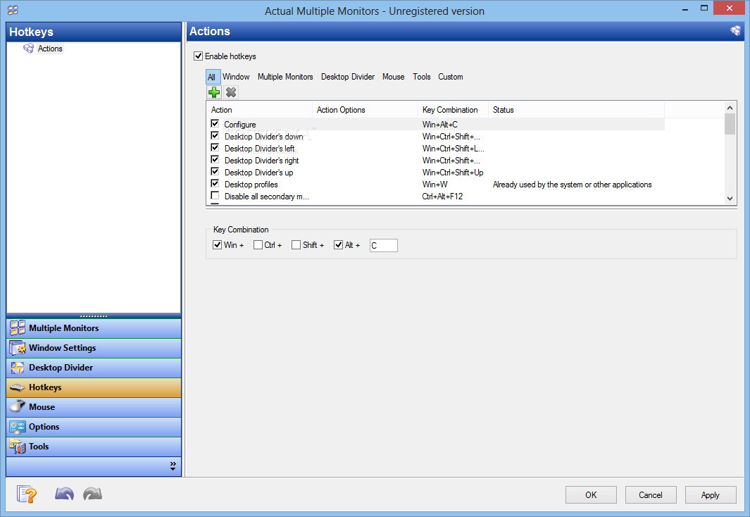Click the Multiple Monitors sidebar icon
The width and height of the screenshot is (750, 517).
[x=18, y=328]
